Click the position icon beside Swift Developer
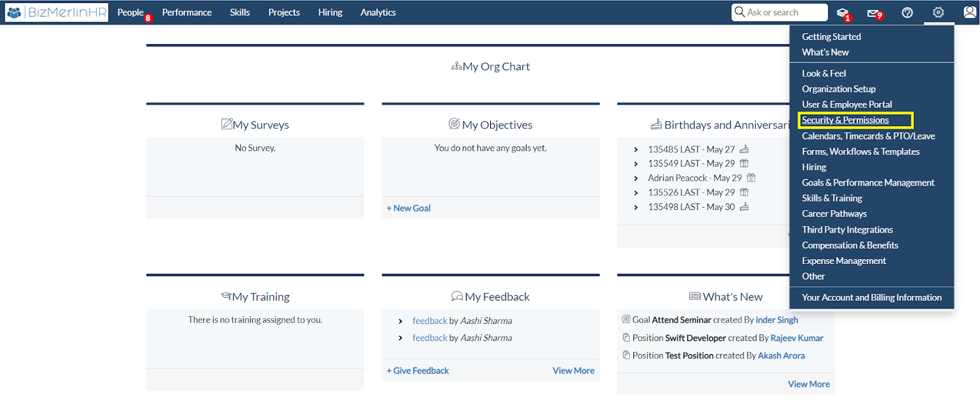The height and width of the screenshot is (414, 980). [x=626, y=337]
